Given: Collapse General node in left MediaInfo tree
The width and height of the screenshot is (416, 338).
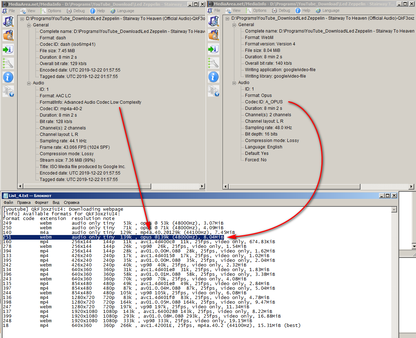Looking at the screenshot, I should (x=29, y=25).
